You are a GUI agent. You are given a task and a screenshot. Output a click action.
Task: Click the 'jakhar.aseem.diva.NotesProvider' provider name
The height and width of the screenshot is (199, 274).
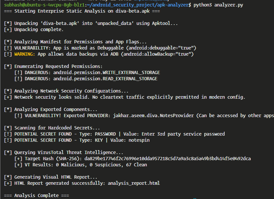click(x=154, y=116)
